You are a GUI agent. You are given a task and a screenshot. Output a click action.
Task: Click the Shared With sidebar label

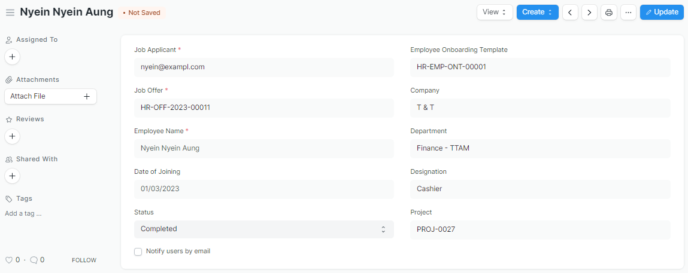point(37,159)
